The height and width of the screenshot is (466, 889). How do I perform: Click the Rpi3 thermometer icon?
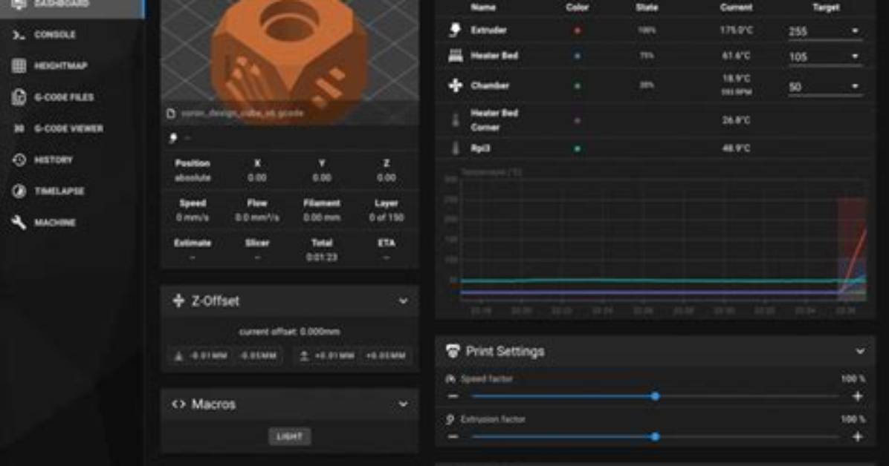point(455,148)
